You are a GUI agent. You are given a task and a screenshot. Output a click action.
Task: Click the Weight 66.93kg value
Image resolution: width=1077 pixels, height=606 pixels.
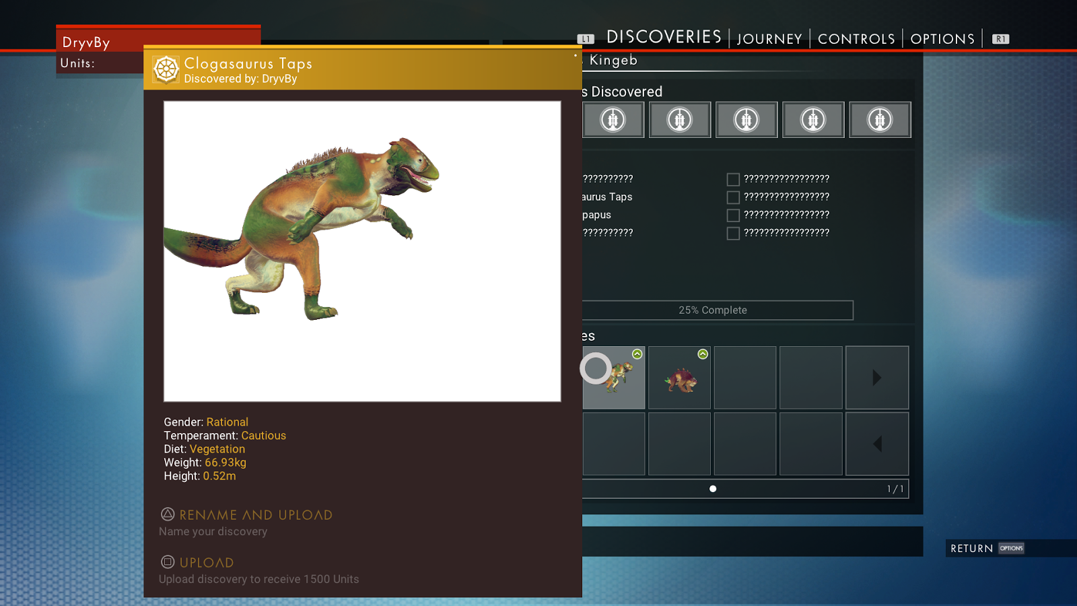225,463
